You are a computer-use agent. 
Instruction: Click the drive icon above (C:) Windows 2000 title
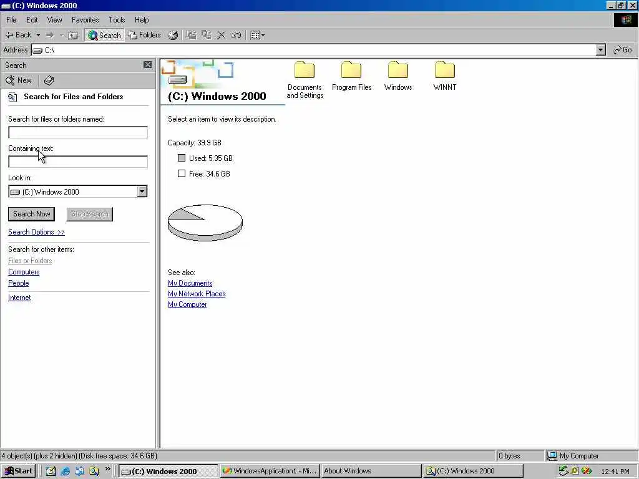pyautogui.click(x=178, y=79)
